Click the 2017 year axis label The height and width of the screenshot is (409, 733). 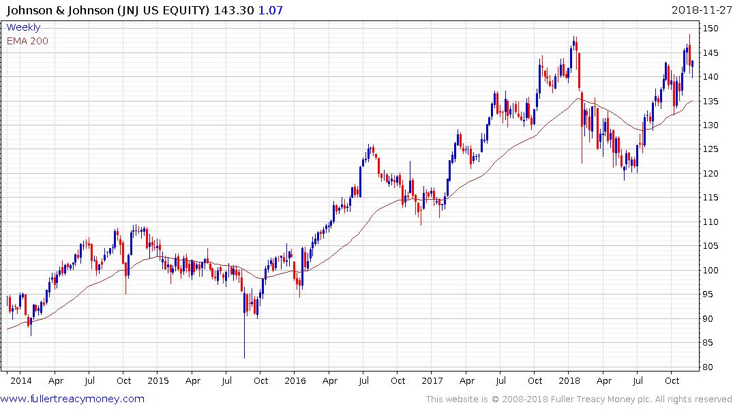tap(432, 380)
